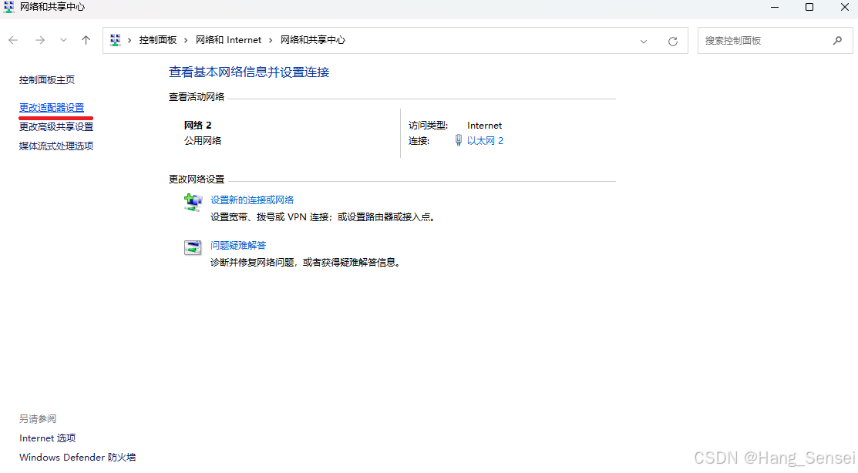Select 网络和 Internet breadcrumb
858x473 pixels.
(229, 40)
